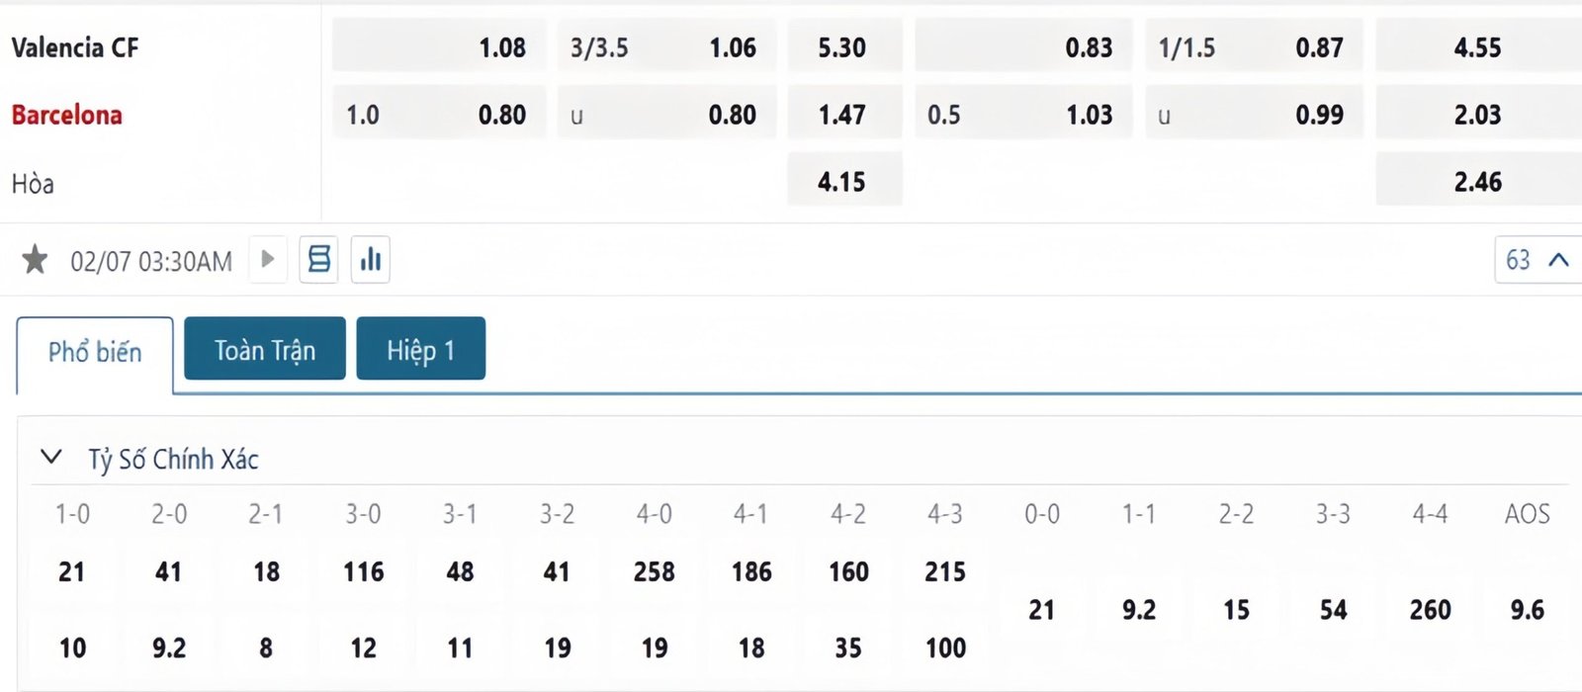This screenshot has height=692, width=1582.
Task: Pick first-half under odds 0.99
Action: [1253, 115]
